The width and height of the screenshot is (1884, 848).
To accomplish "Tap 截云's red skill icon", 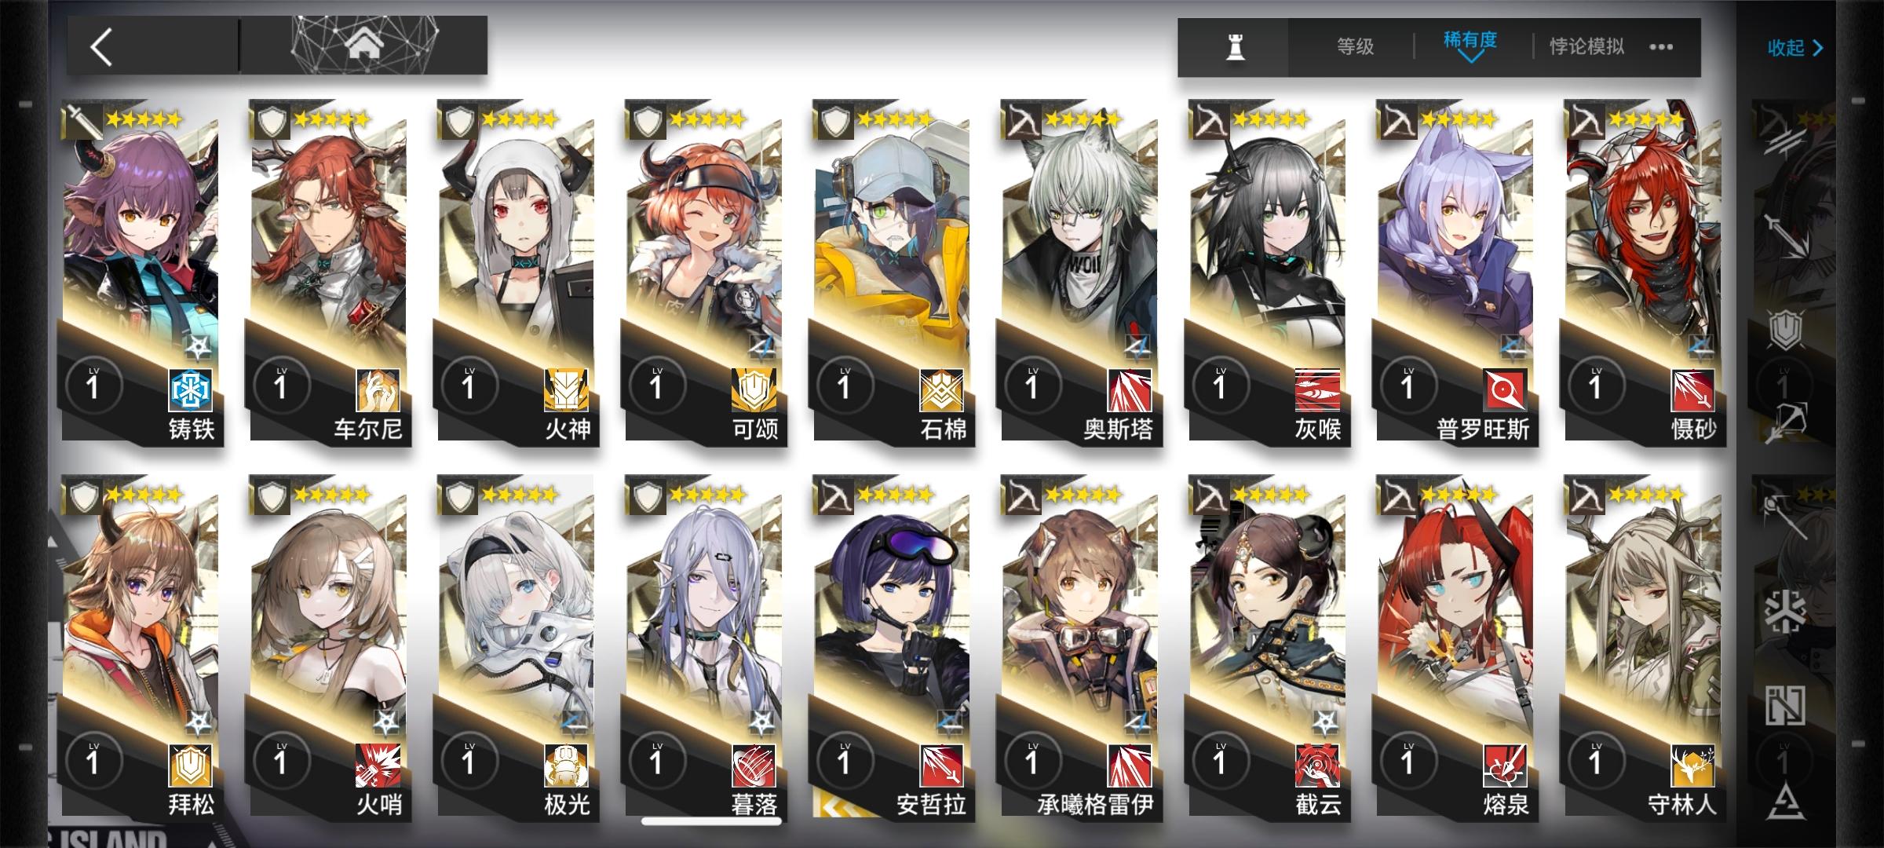I will pyautogui.click(x=1317, y=766).
